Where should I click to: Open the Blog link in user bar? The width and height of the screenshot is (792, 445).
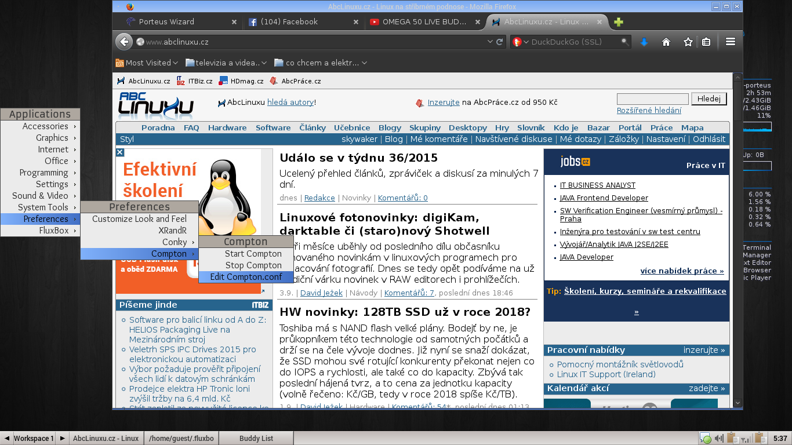coord(394,139)
